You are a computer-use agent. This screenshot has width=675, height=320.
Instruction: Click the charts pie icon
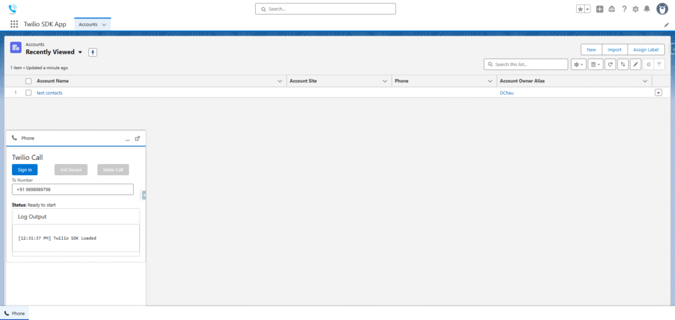649,65
